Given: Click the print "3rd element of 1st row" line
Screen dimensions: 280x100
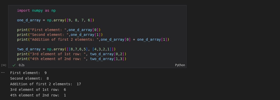Looking at the screenshot, I should [x=72, y=54].
